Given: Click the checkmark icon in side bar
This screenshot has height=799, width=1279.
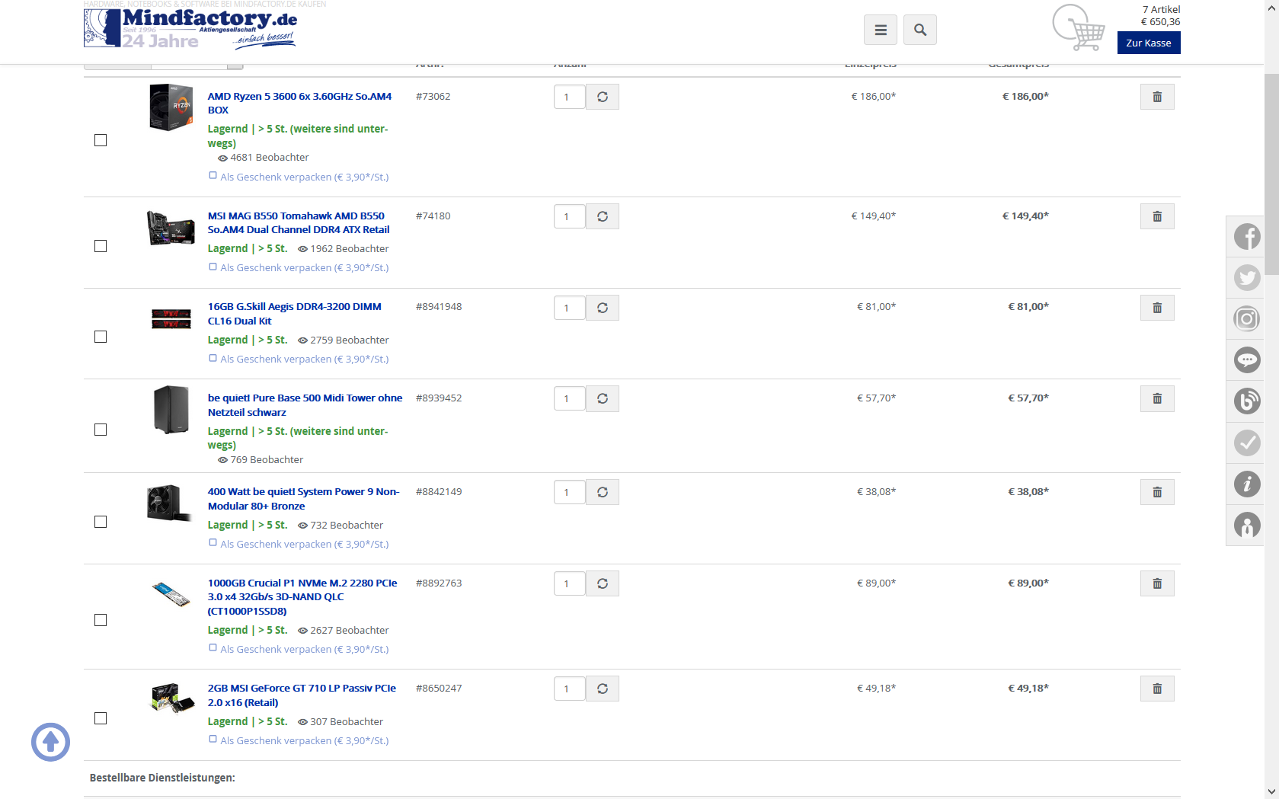Looking at the screenshot, I should point(1247,443).
